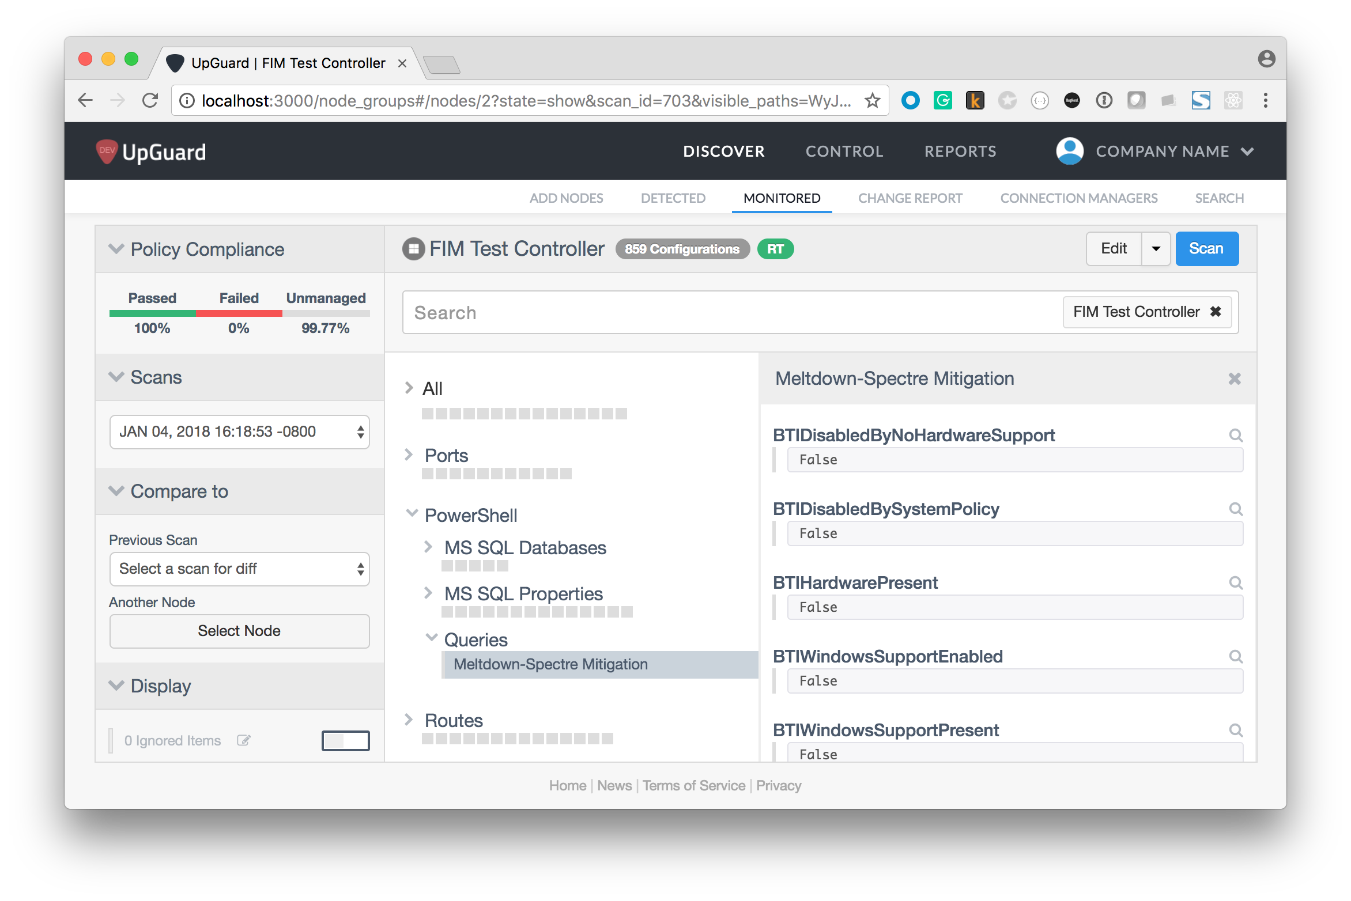
Task: Switch to the SEARCH tab
Action: coord(1220,198)
